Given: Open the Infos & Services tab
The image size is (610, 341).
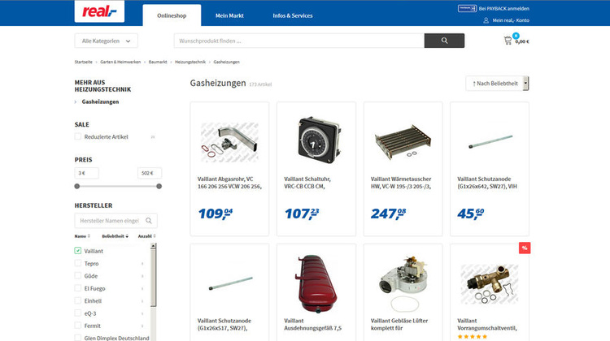Looking at the screenshot, I should [x=293, y=15].
